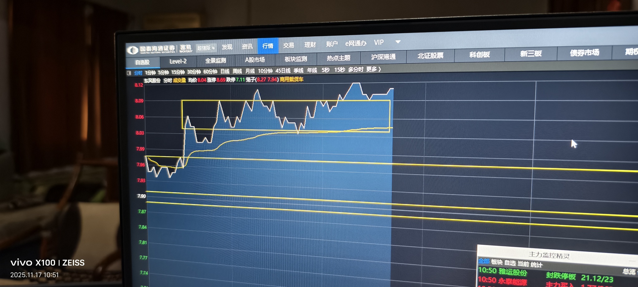Select 全部 filter in 主力监控精灵
Screen dimensions: 638x287
[x=484, y=261]
